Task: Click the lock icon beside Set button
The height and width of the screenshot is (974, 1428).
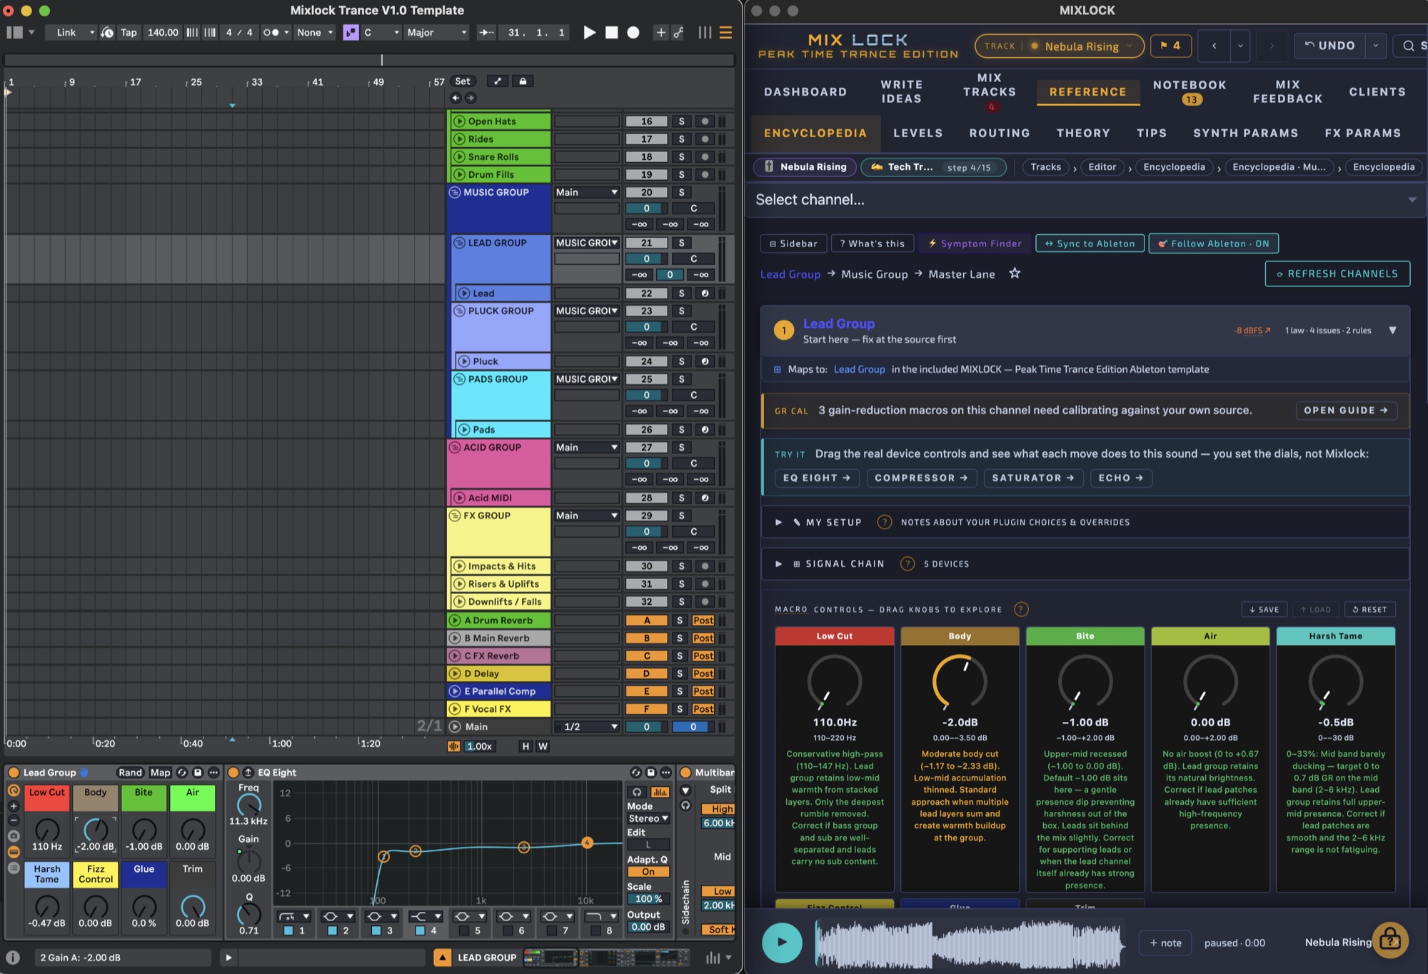Action: click(523, 81)
